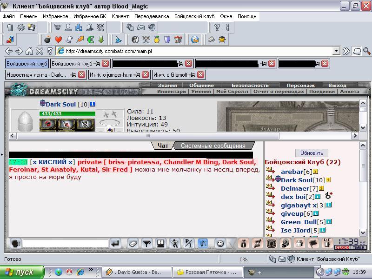This screenshot has width=372, height=279.
Task: Open the Умения link
Action: (201, 91)
